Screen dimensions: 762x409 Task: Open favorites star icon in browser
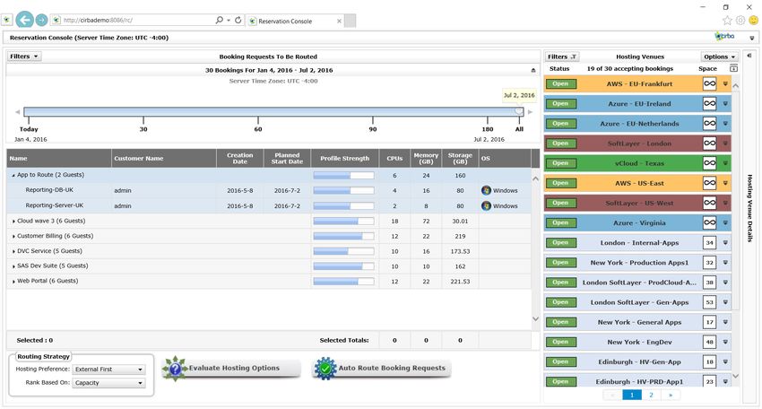coord(727,20)
